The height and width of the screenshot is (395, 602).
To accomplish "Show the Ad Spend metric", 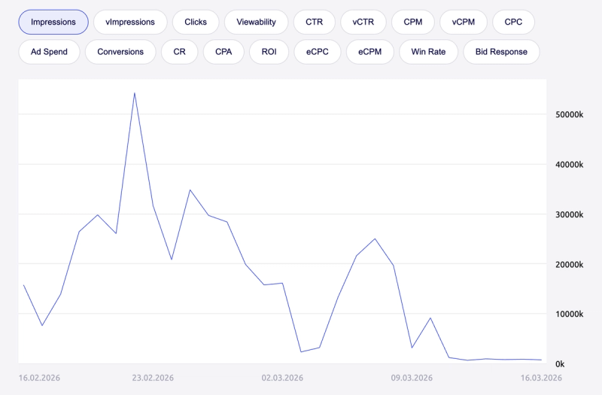I will click(x=49, y=52).
